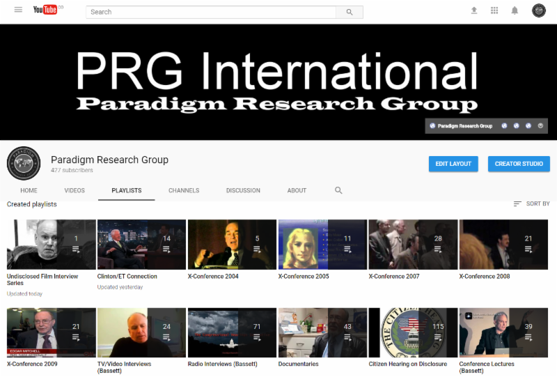
Task: Click the 427 subscribers text
Action: pos(72,170)
